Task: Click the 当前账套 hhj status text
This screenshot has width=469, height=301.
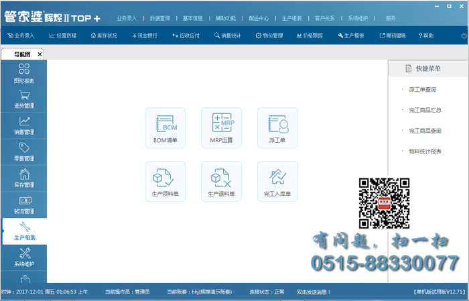Action: click(199, 292)
